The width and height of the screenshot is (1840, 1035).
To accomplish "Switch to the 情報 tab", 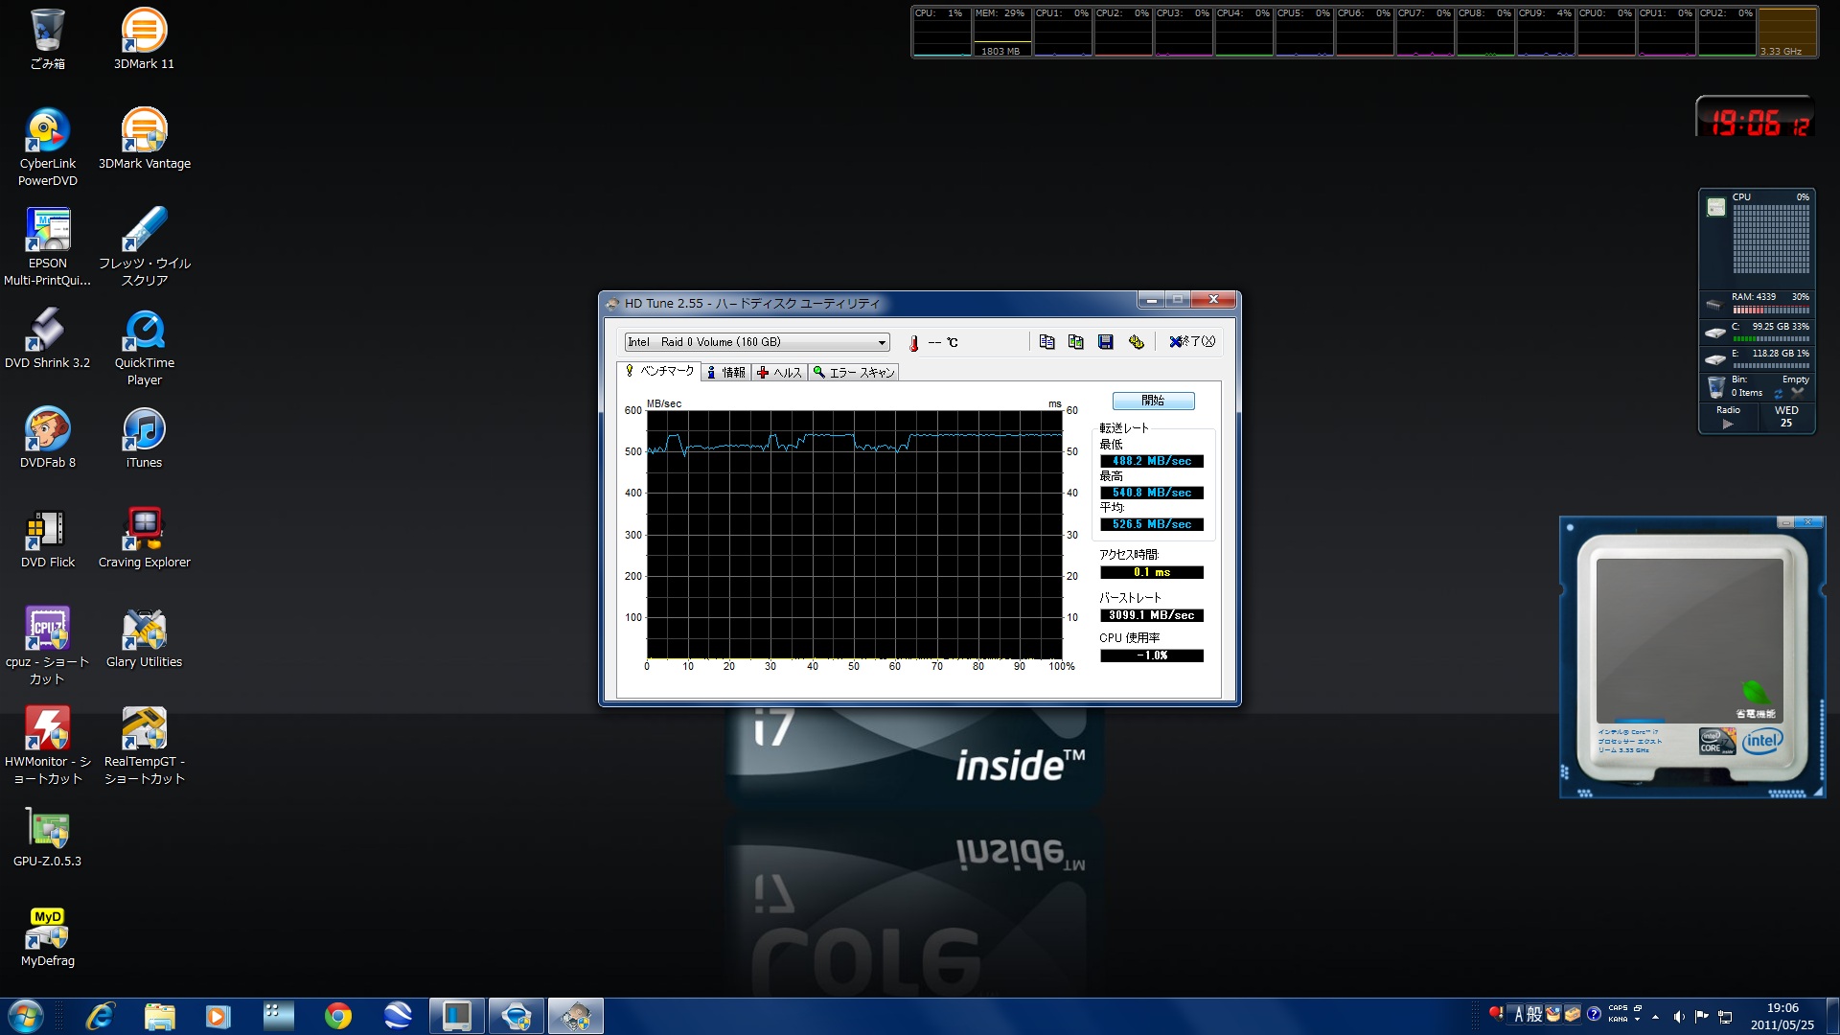I will point(726,373).
